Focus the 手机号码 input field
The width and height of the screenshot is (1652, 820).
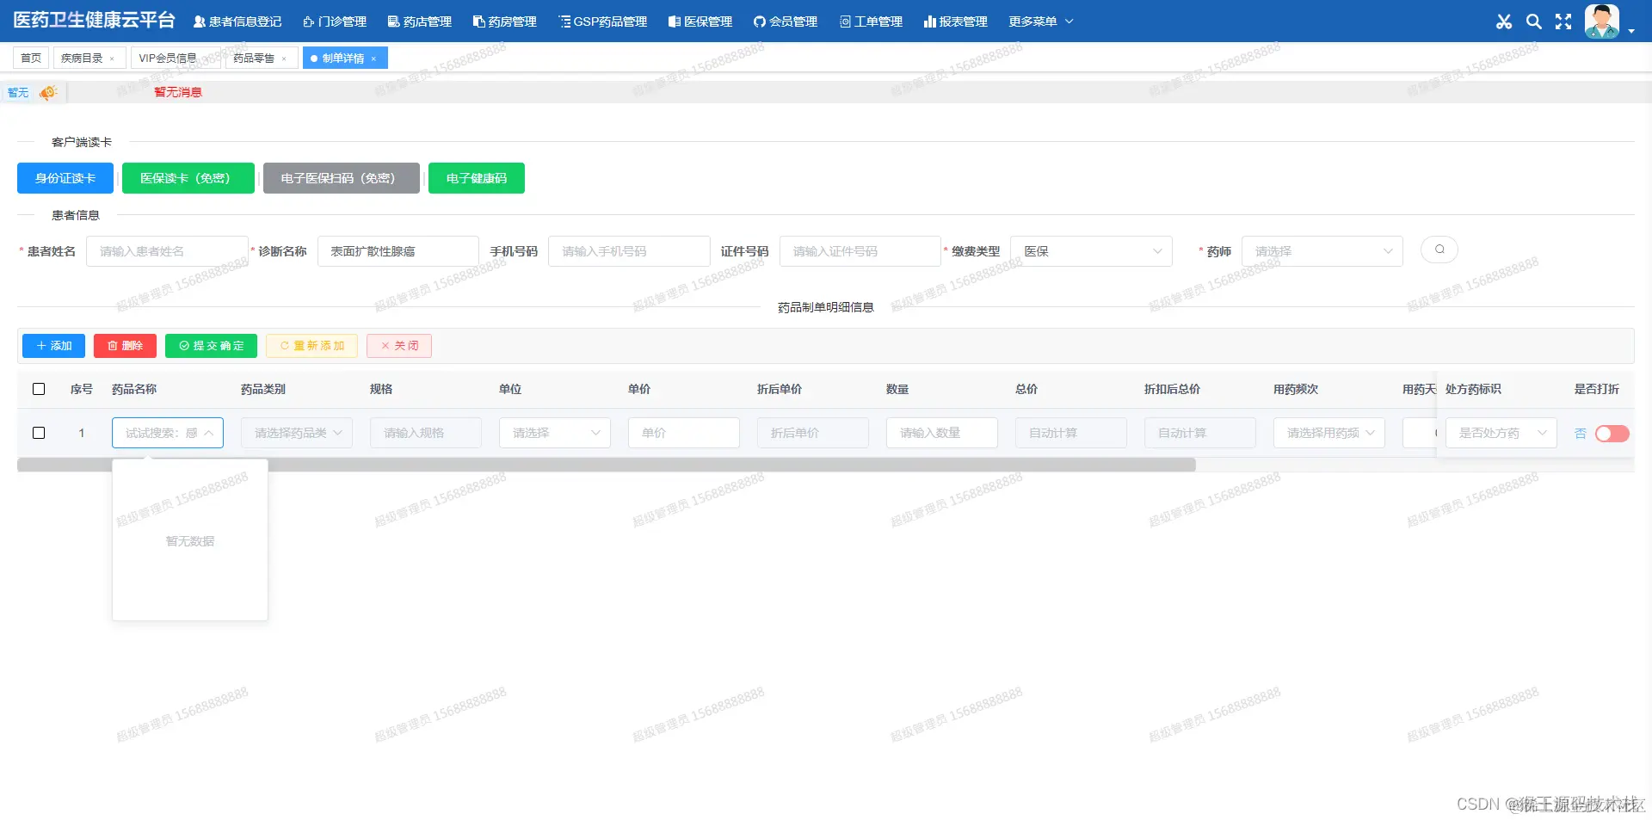click(629, 251)
